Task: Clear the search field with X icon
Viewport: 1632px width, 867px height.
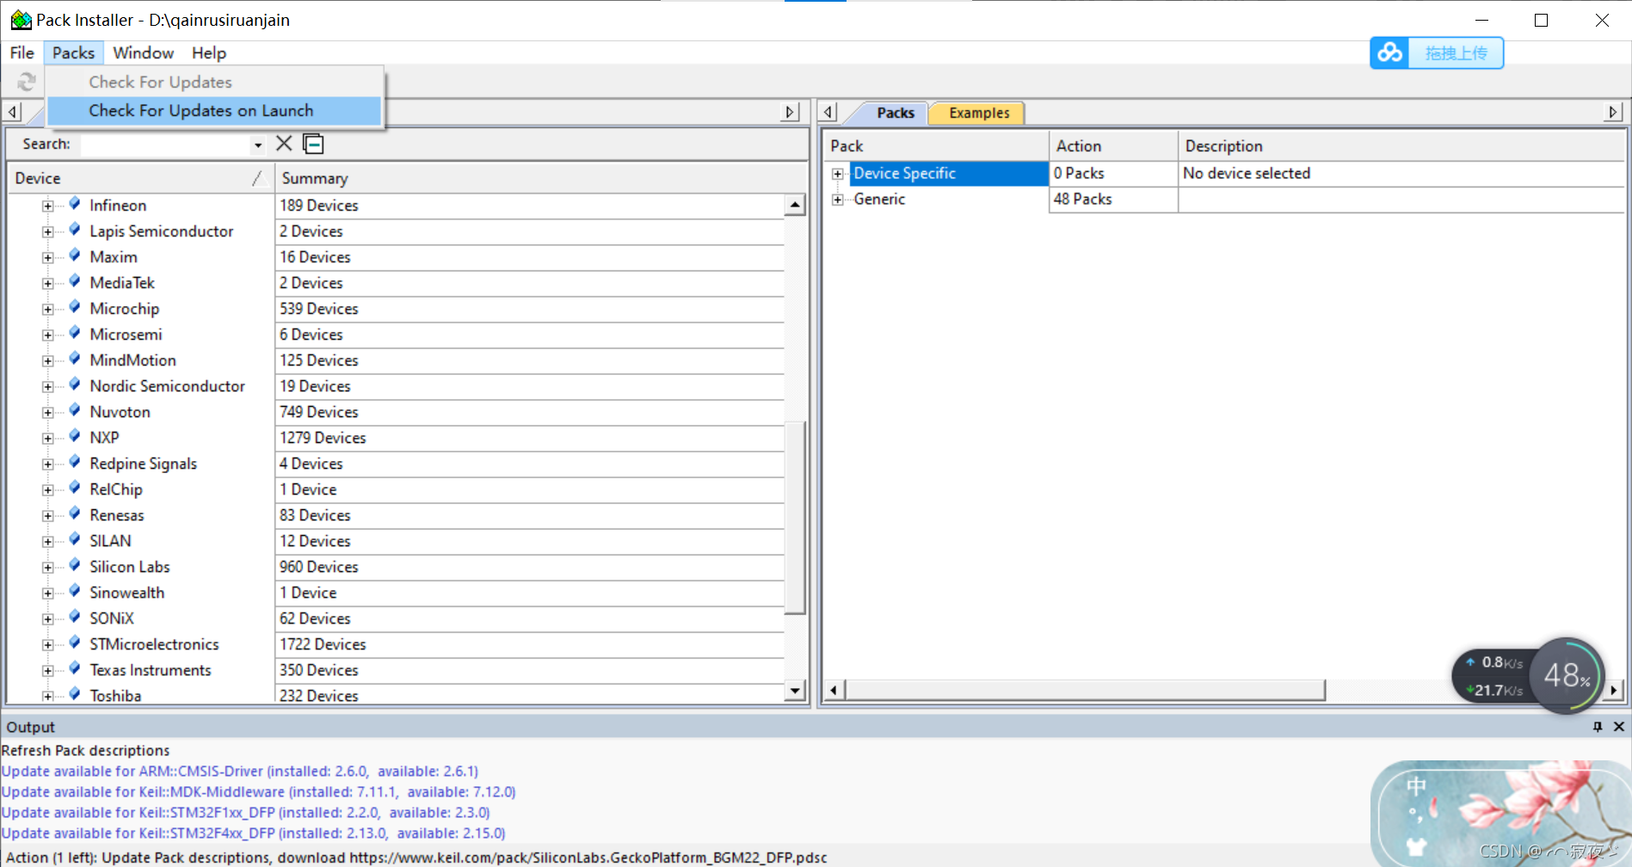Action: point(284,144)
